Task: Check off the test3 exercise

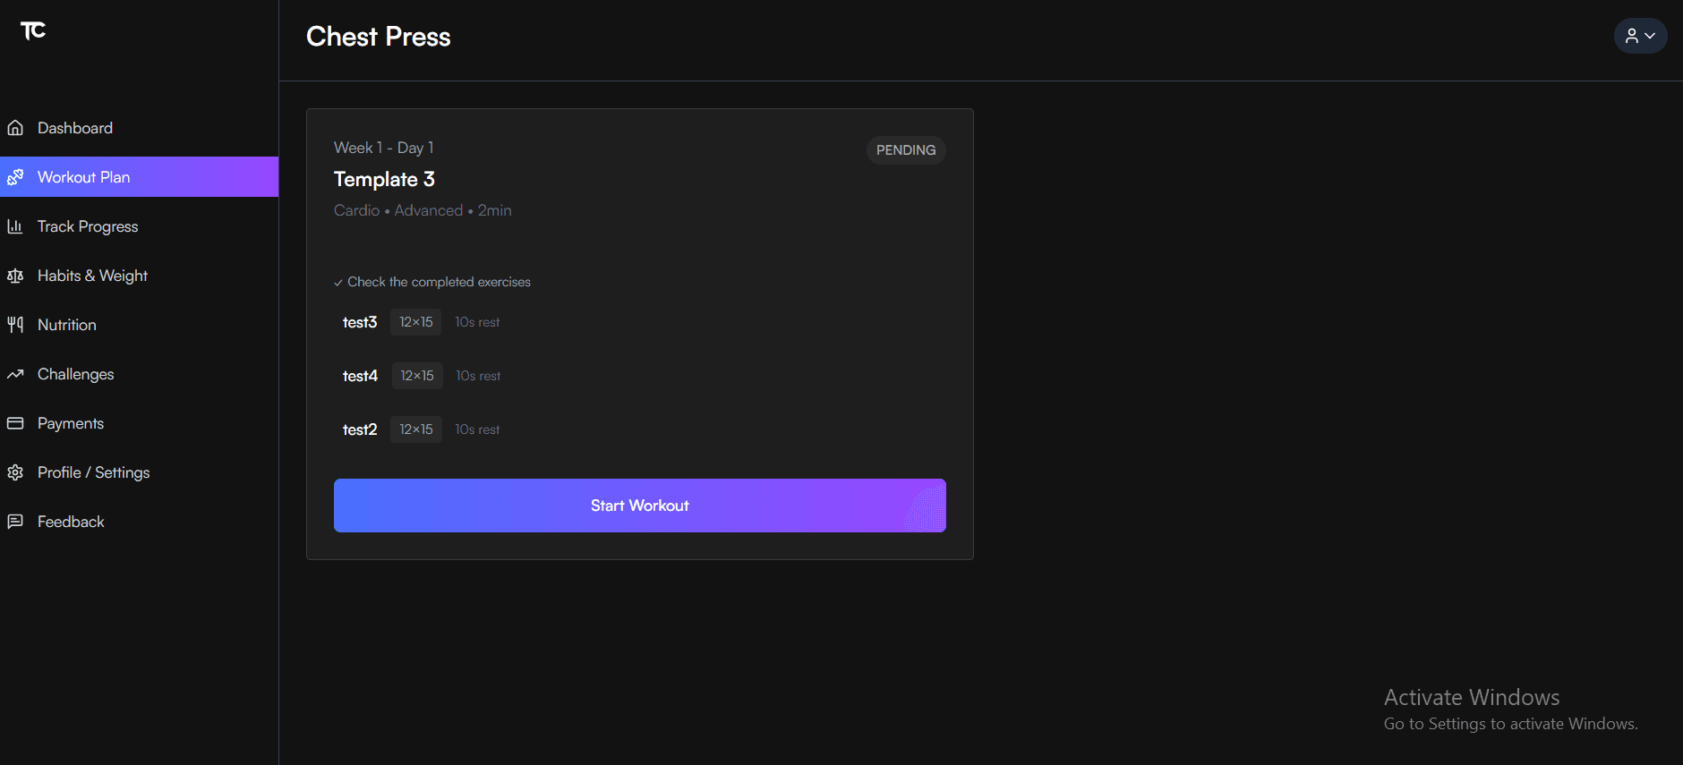Action: (360, 322)
